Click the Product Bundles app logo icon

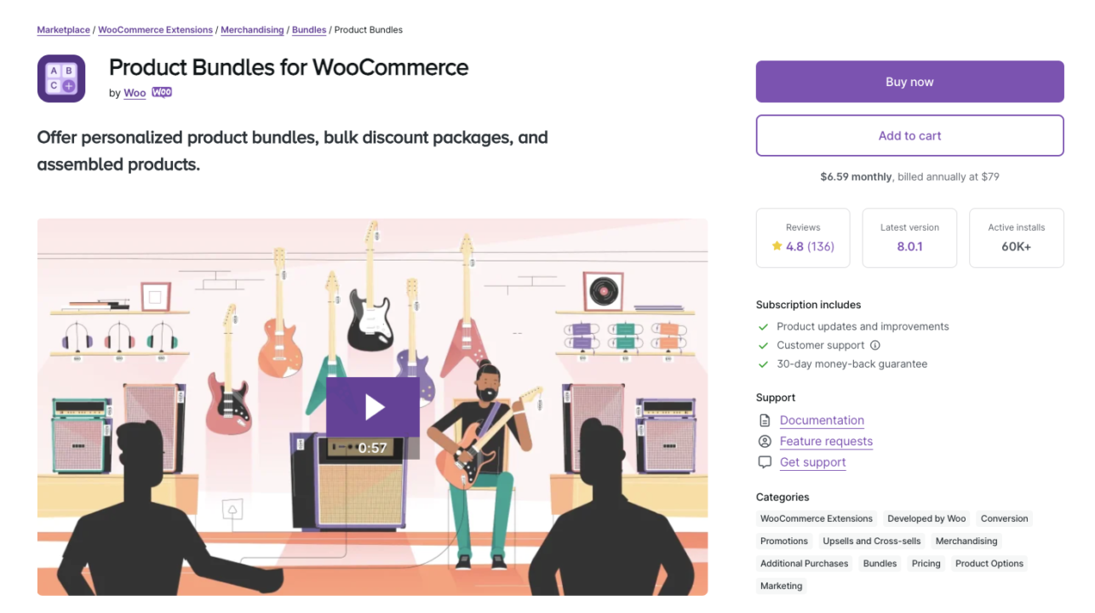click(60, 77)
